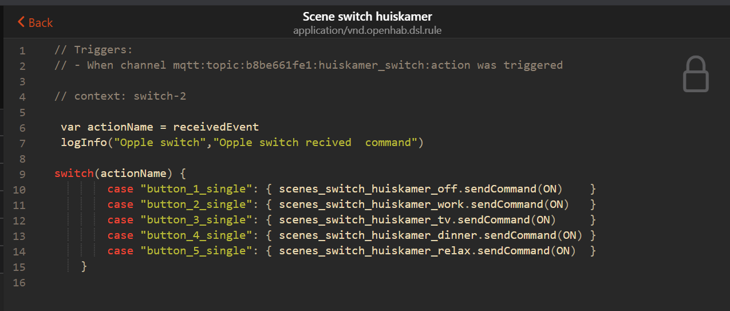The height and width of the screenshot is (311, 730).
Task: Place cursor on receivedEvent
Action: pos(216,127)
